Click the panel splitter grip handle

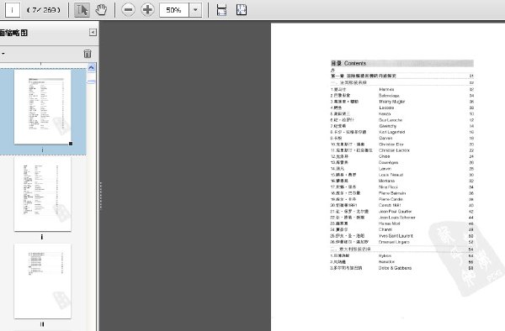101,196
